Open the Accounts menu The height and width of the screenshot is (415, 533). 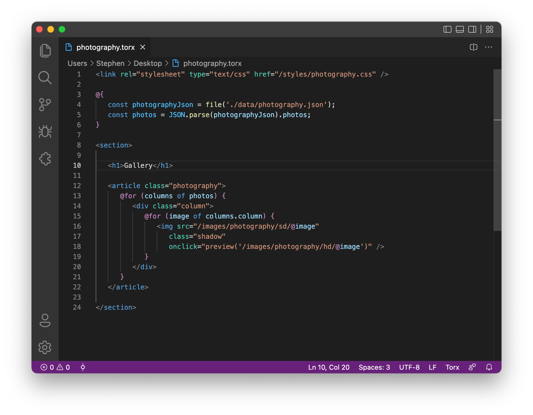45,321
